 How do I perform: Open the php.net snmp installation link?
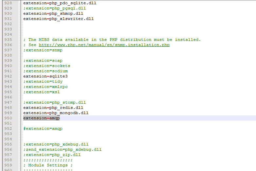point(104,45)
